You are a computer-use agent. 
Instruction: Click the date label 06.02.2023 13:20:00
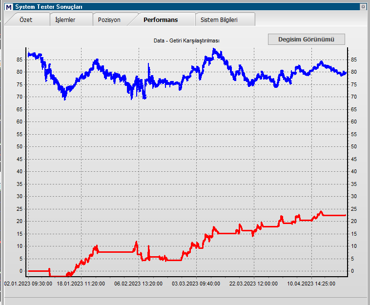click(138, 284)
